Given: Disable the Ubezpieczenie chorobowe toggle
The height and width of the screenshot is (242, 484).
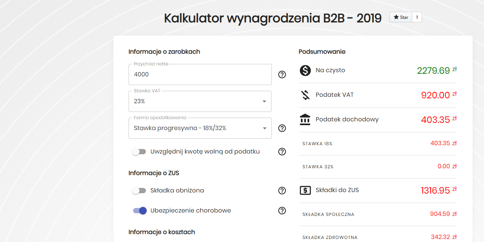Looking at the screenshot, I should pos(140,211).
